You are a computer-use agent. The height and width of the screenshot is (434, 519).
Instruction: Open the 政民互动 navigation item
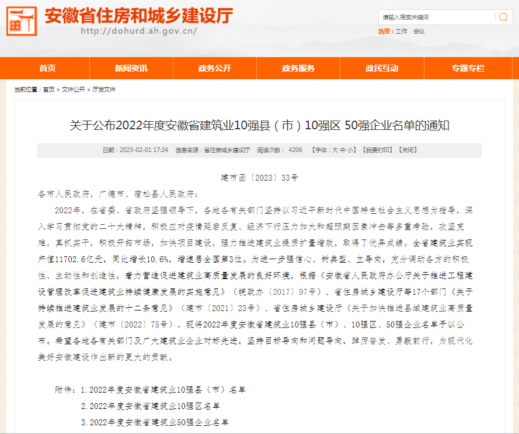click(x=382, y=68)
